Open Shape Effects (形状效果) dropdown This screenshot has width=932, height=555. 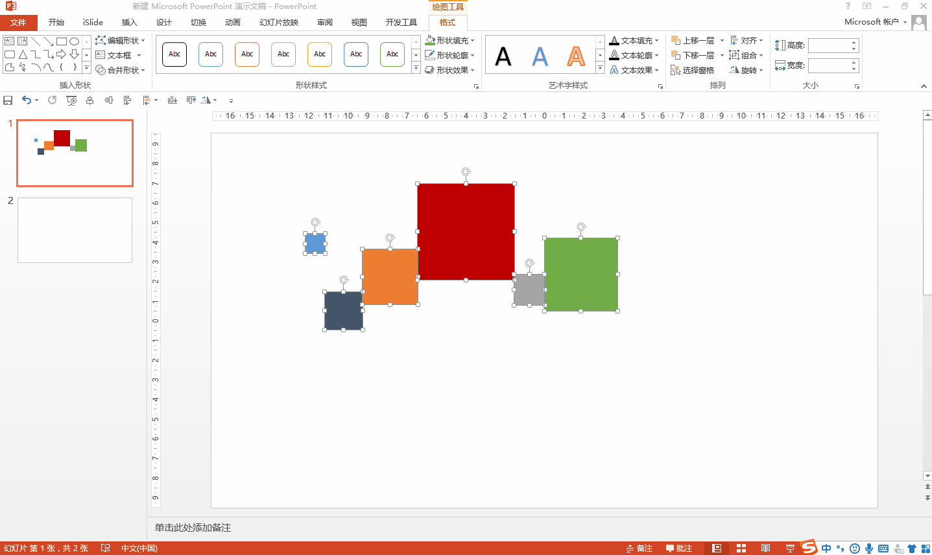tap(450, 70)
